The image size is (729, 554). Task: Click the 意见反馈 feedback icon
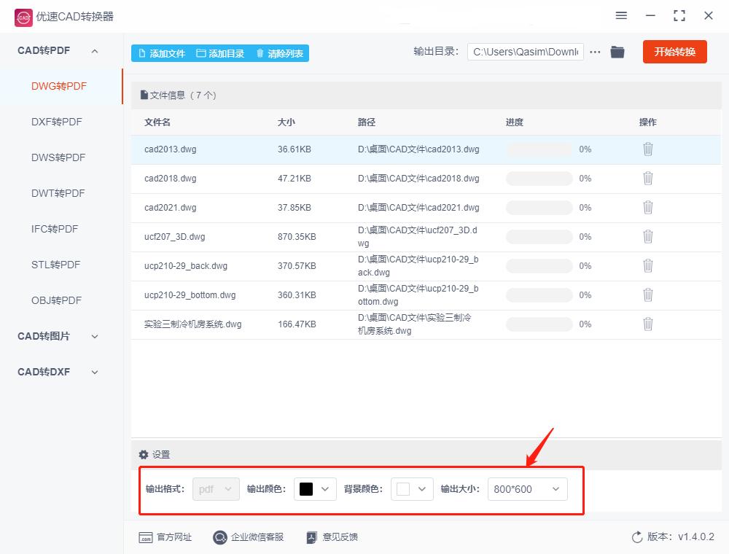pyautogui.click(x=311, y=537)
